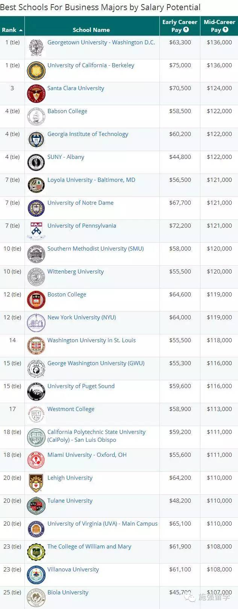
Task: Click the University of Pennsylvania shield logo
Action: coord(36,231)
